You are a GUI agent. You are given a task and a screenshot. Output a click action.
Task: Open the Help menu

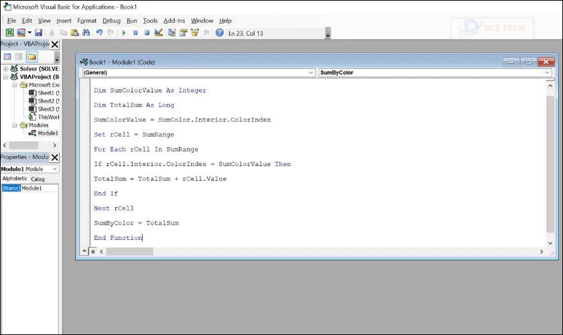(225, 21)
